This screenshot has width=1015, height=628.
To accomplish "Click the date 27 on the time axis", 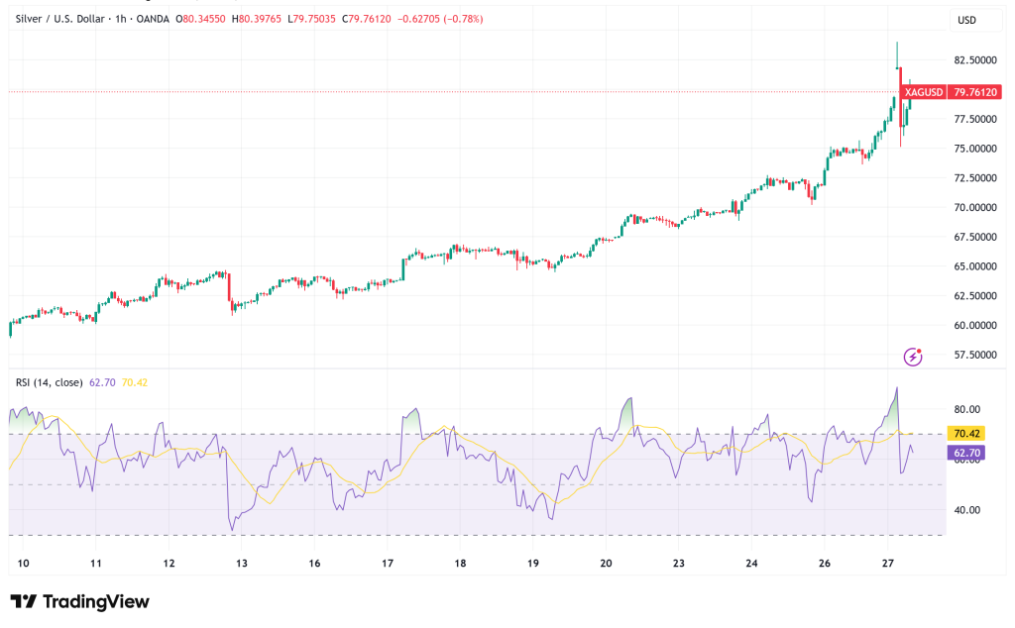I will pos(886,562).
